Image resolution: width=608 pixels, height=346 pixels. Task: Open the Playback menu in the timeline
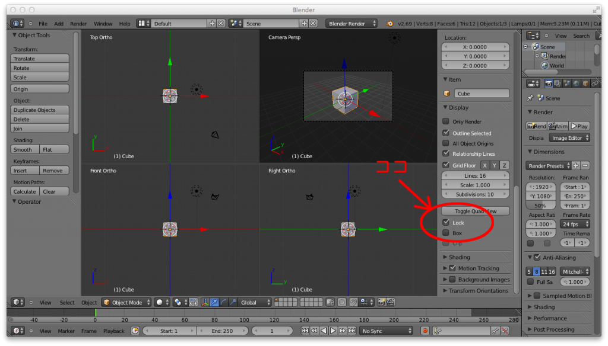(x=113, y=331)
